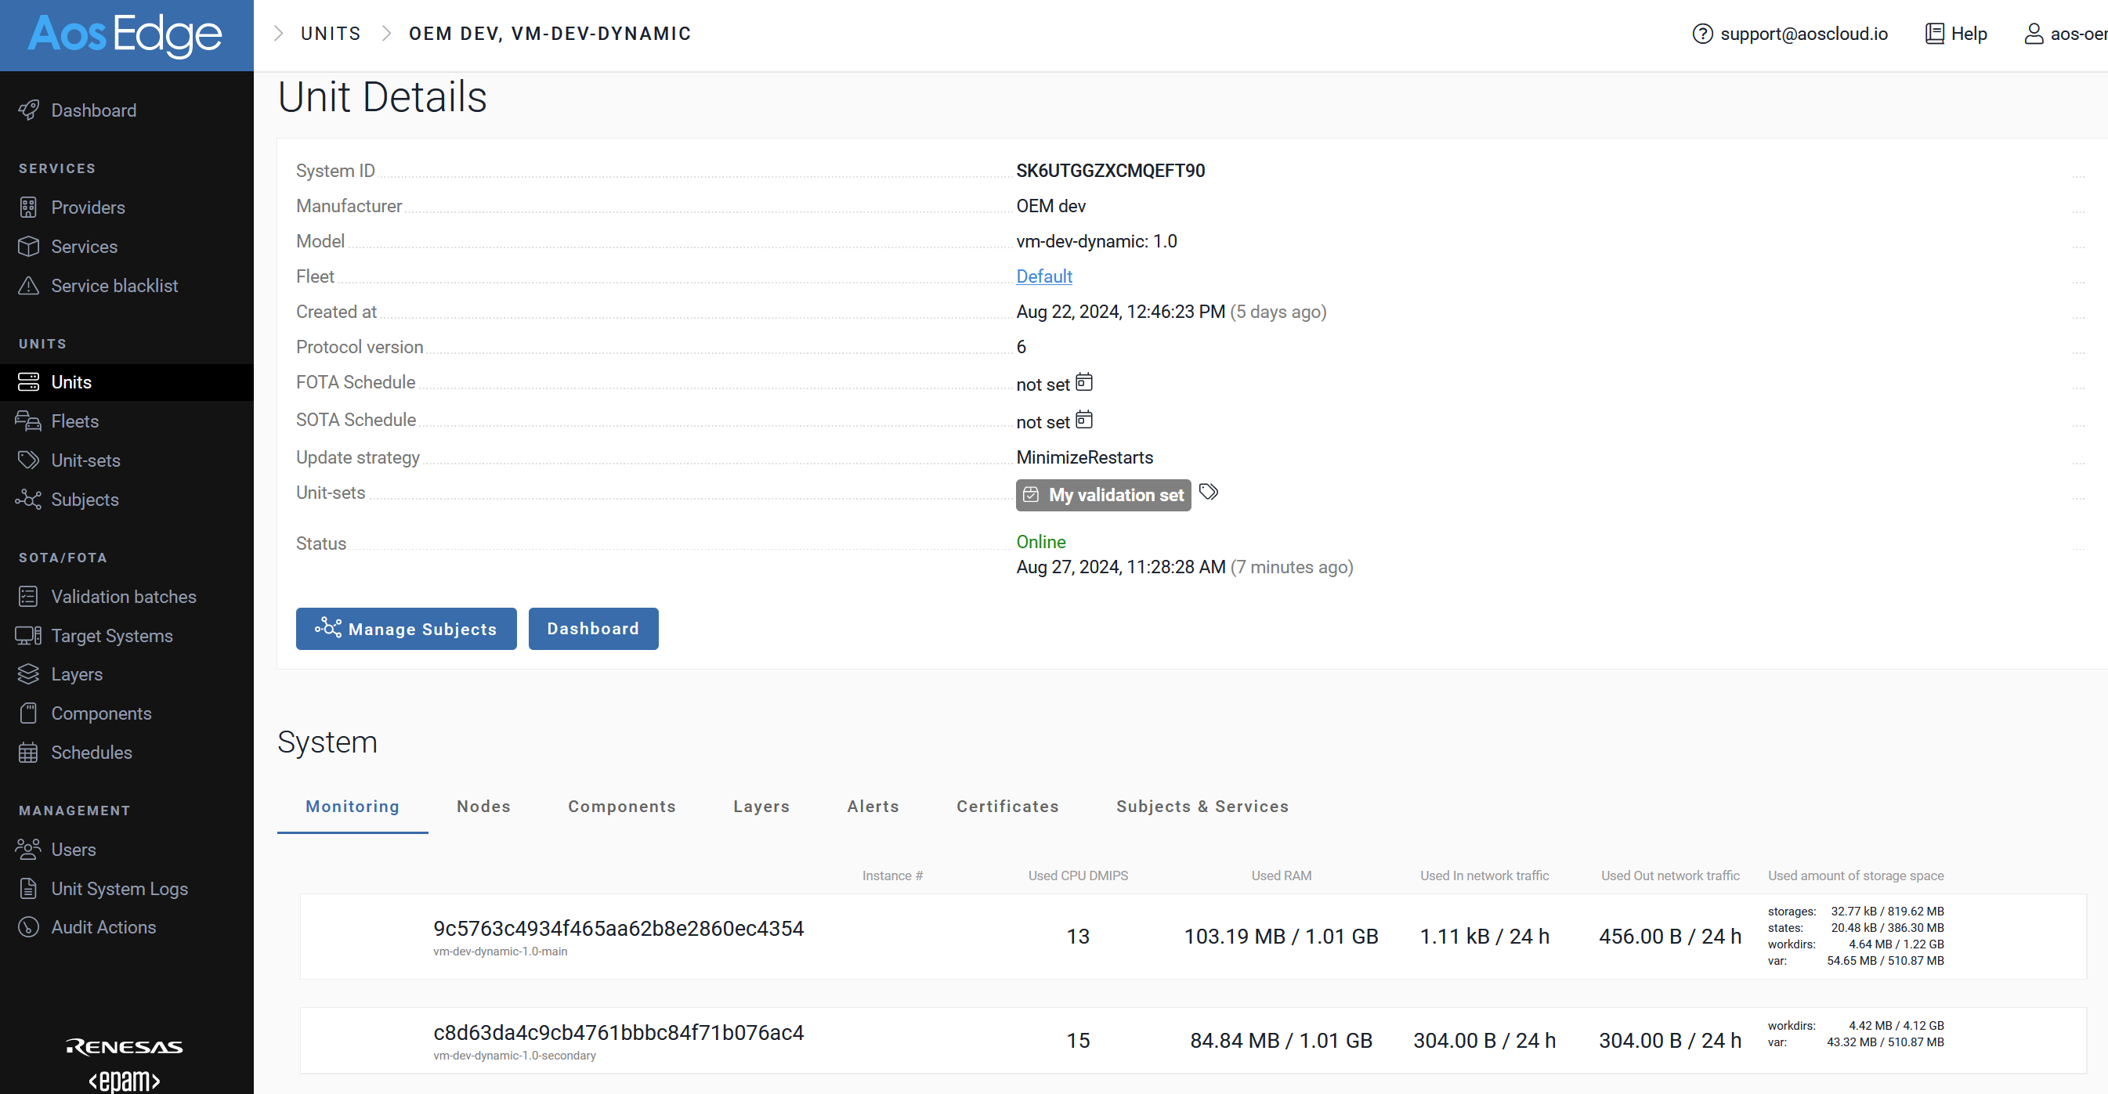Viewport: 2108px width, 1094px height.
Task: Open the Subjects sidebar entry
Action: (x=86, y=499)
